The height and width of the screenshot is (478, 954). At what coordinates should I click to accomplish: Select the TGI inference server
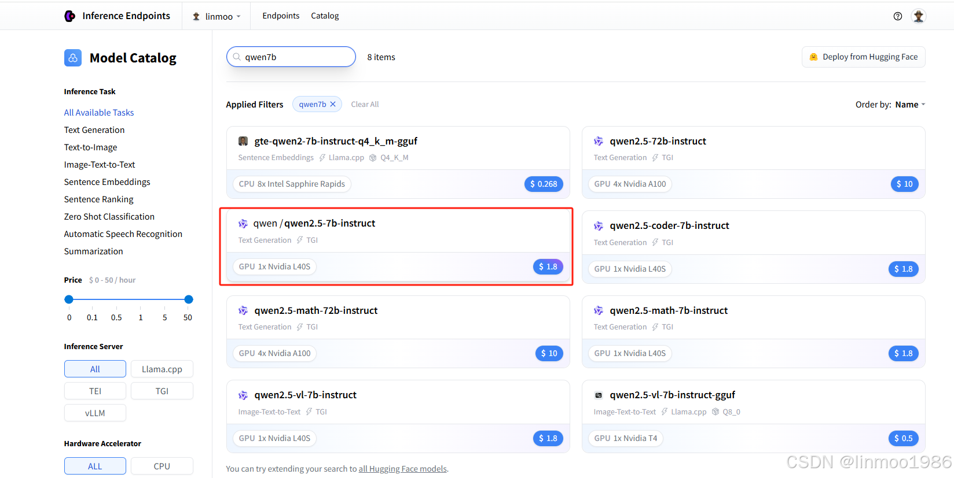coord(162,391)
